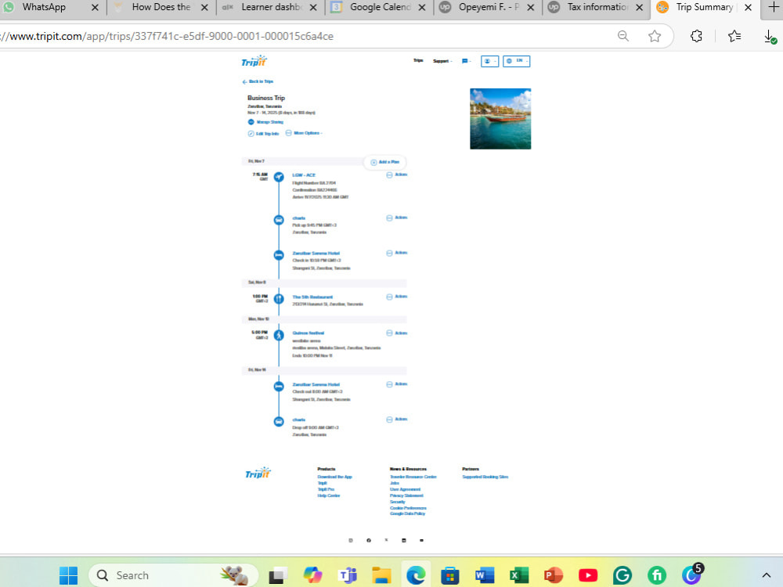Viewport: 783px width, 587px height.
Task: Close the Trip Summary tab
Action: coord(748,8)
